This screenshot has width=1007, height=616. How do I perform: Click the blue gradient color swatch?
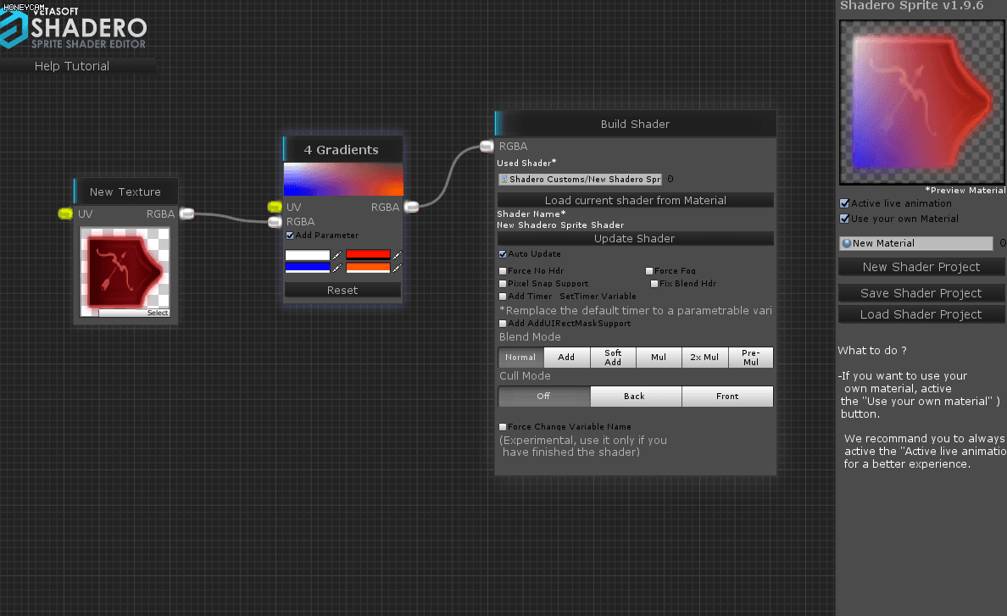click(308, 268)
